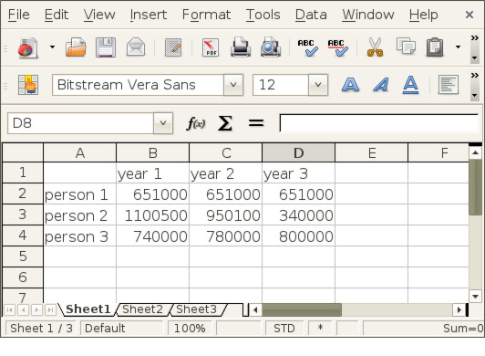The image size is (485, 356).
Task: Open the Edit menu
Action: tap(57, 15)
